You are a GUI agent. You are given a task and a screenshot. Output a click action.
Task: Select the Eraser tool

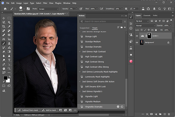pyautogui.click(x=4, y=52)
